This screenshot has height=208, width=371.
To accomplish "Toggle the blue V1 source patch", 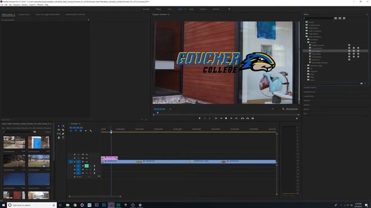I will coord(71,162).
